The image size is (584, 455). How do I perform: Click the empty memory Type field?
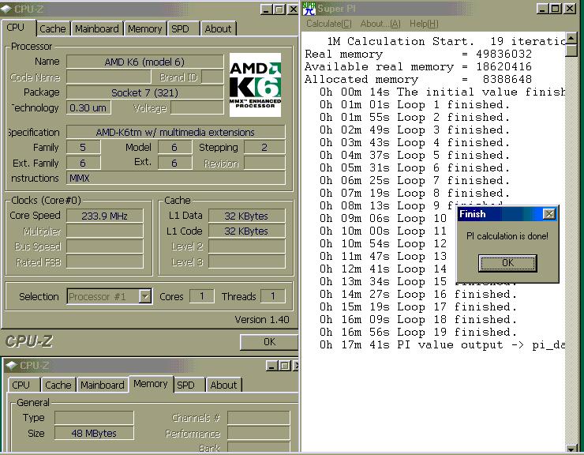94,418
